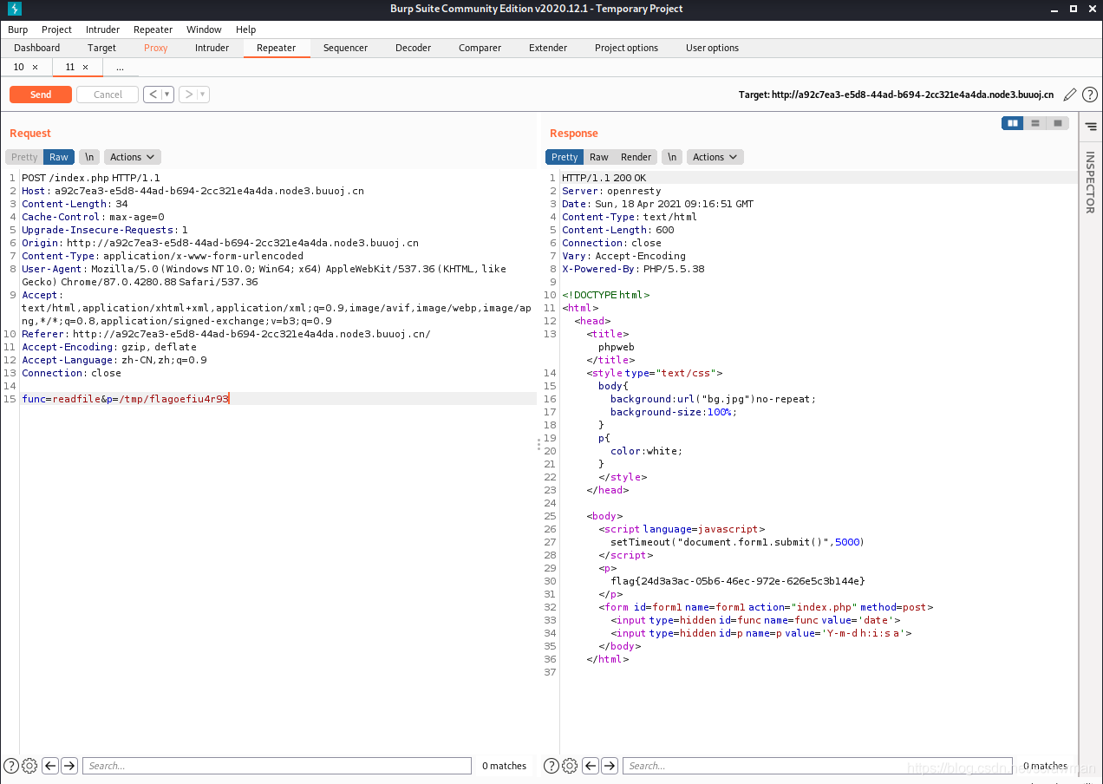Image resolution: width=1103 pixels, height=784 pixels.
Task: Select combined tabs layout view icon
Action: point(1057,123)
